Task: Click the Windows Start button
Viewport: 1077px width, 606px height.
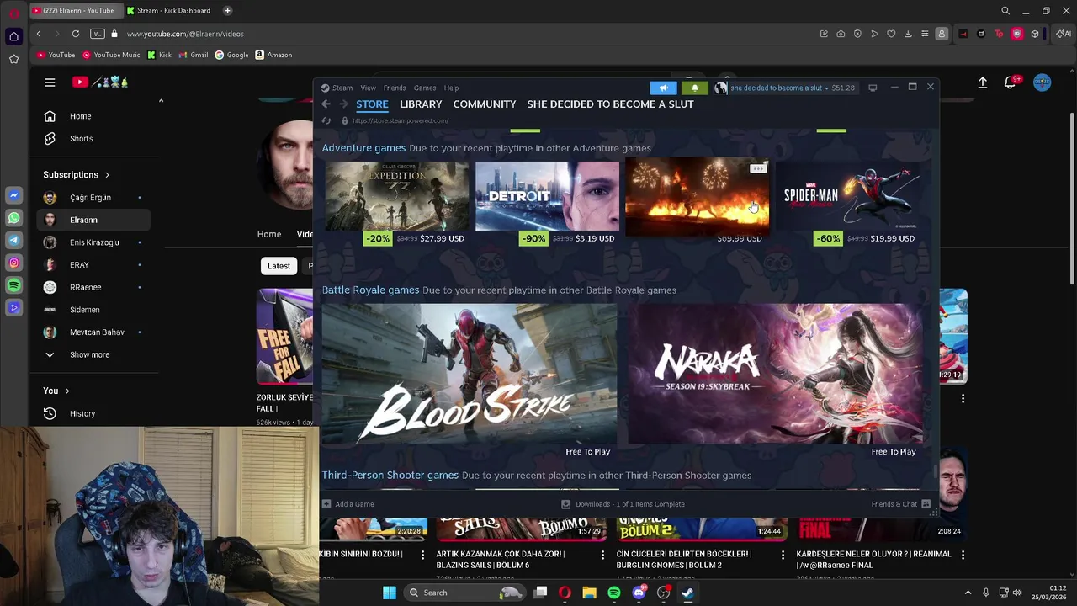Action: (x=389, y=593)
